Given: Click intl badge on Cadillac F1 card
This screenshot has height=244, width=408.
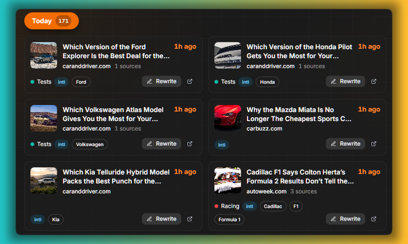Looking at the screenshot, I should 250,206.
